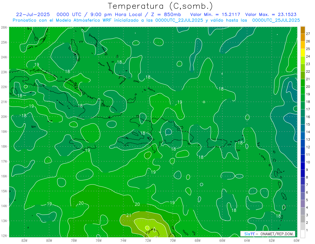The width and height of the screenshot is (315, 244).
Task: Select the date '22-Jul-2025' in the header
Action: click(x=33, y=14)
